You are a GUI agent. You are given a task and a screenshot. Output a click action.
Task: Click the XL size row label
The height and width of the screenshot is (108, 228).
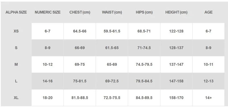pyautogui.click(x=16, y=98)
